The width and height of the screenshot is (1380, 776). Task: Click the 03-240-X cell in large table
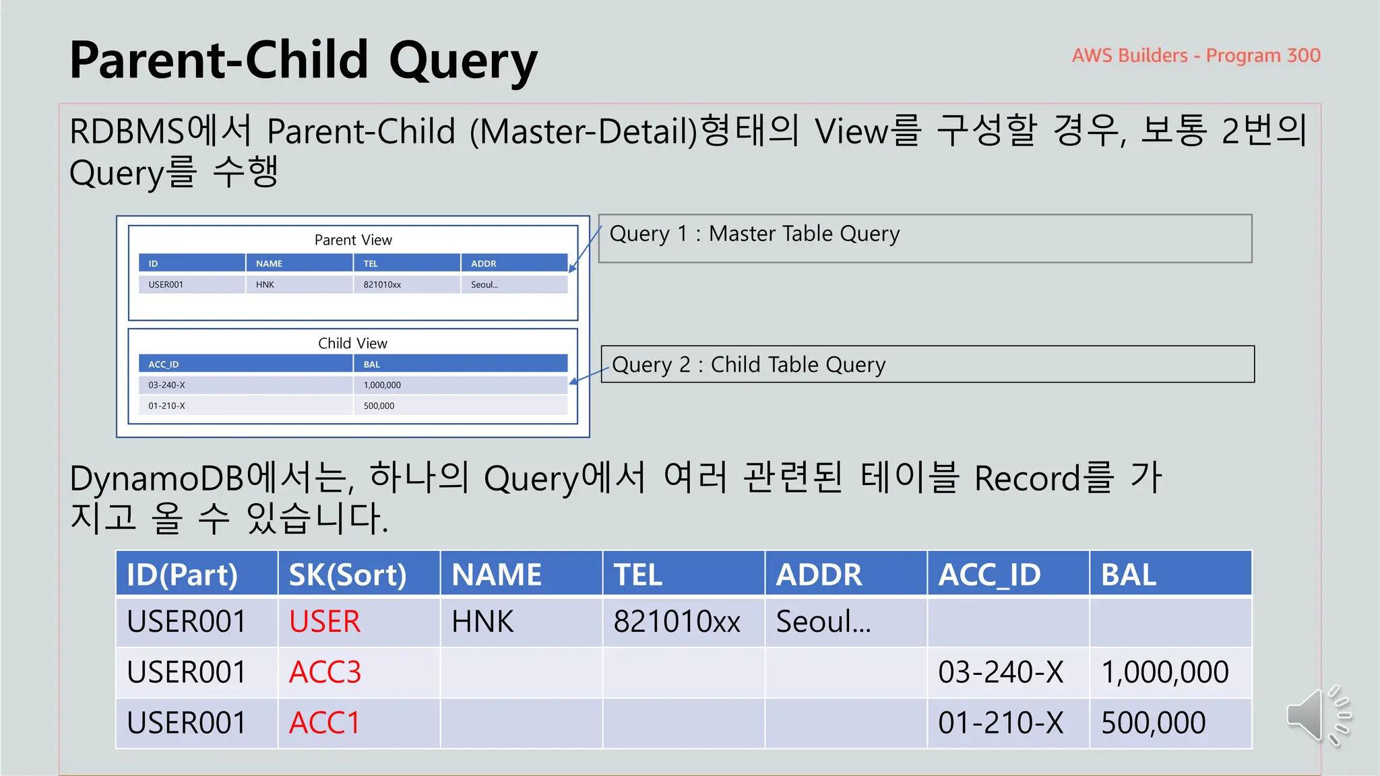[x=1009, y=672]
